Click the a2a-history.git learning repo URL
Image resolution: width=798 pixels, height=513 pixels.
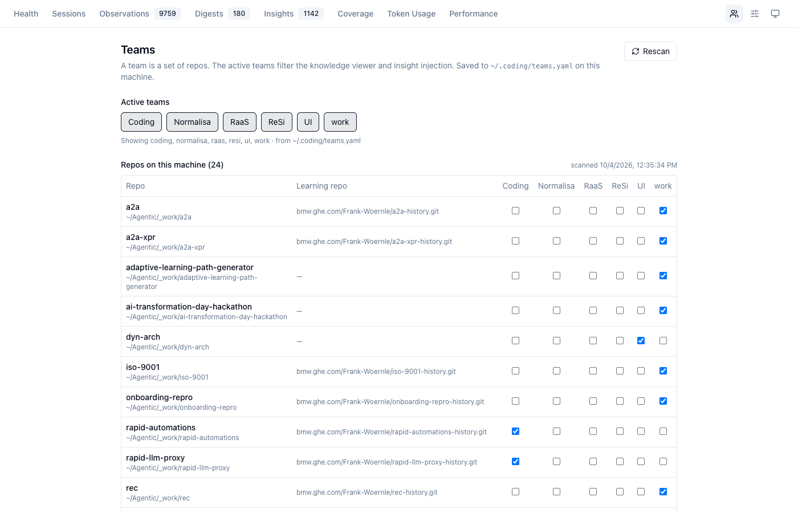pos(368,211)
